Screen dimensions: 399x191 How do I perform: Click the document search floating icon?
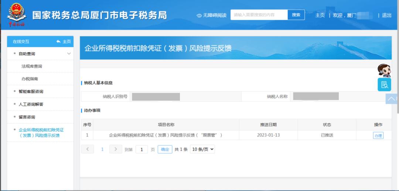click(x=384, y=84)
